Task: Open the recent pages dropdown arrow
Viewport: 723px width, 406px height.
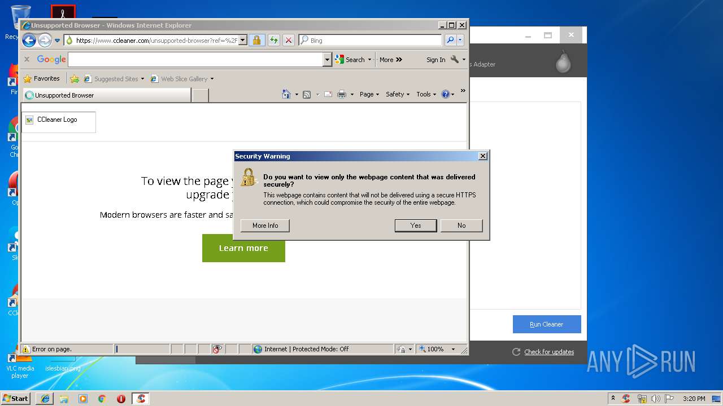Action: [57, 41]
